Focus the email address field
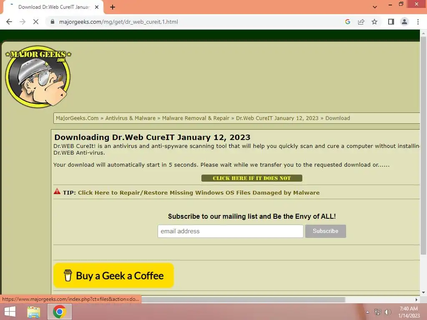This screenshot has width=427, height=320. click(230, 231)
